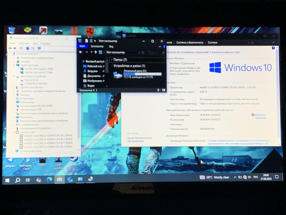Click Explorer back navigation arrow
Viewport: 286px width, 215px height.
[x=80, y=52]
